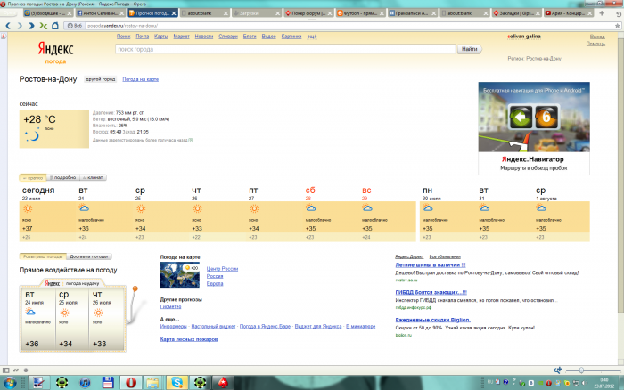Open the Регион link beside Ростов-на-Дону
Screen dimensions: 624x390
(x=515, y=59)
